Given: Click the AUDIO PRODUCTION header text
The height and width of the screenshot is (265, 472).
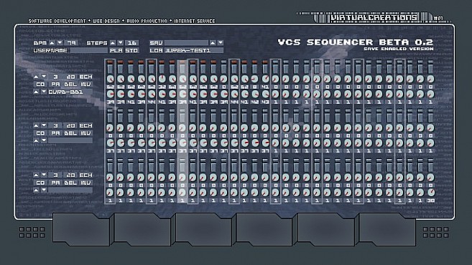Looking at the screenshot, I should 147,21.
